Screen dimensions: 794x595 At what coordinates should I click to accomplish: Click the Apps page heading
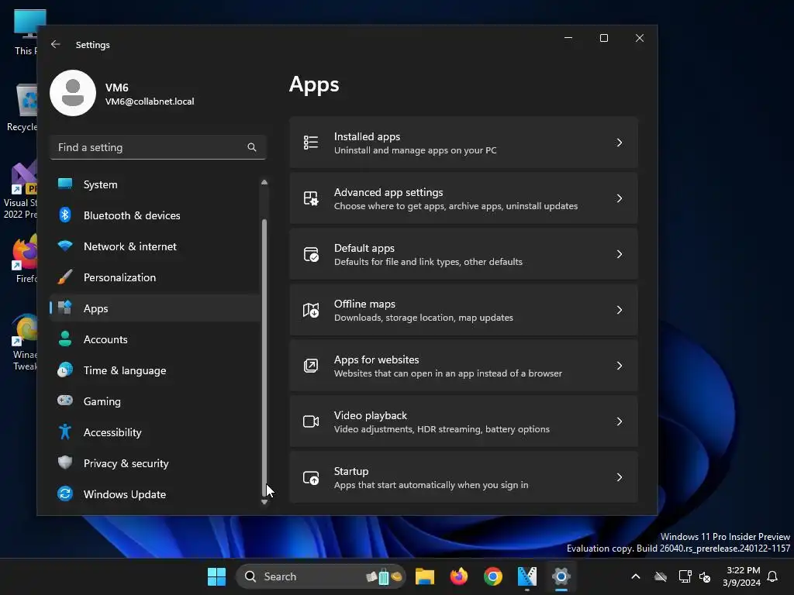pyautogui.click(x=314, y=84)
